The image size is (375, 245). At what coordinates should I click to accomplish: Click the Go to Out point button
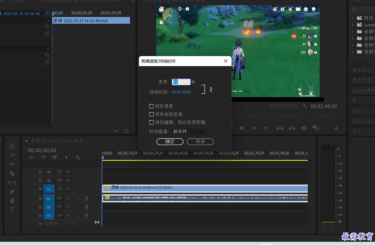point(266,128)
